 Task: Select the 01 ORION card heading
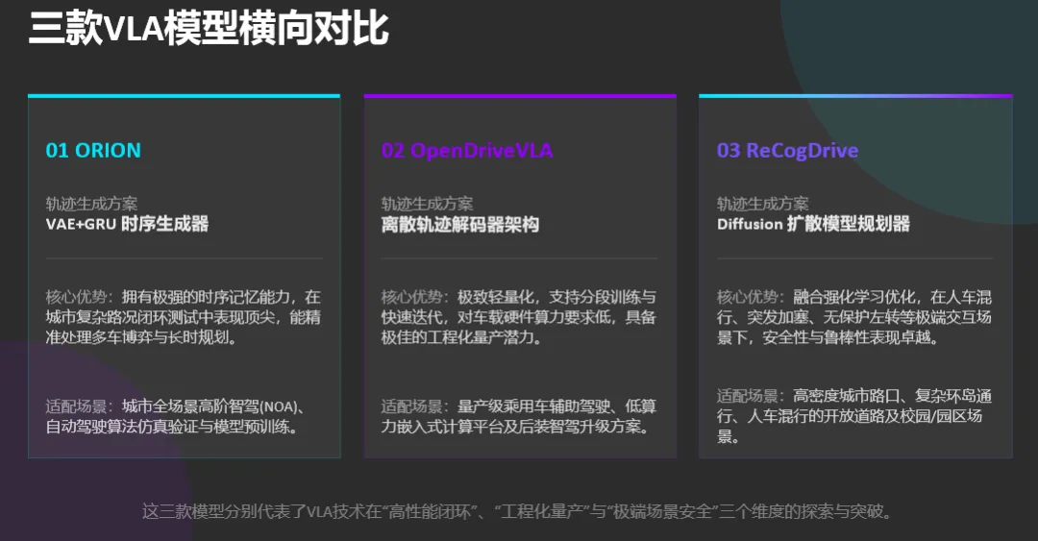(x=93, y=150)
